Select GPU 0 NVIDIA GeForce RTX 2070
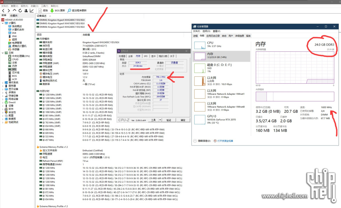The height and width of the screenshot is (208, 341). pos(221,120)
